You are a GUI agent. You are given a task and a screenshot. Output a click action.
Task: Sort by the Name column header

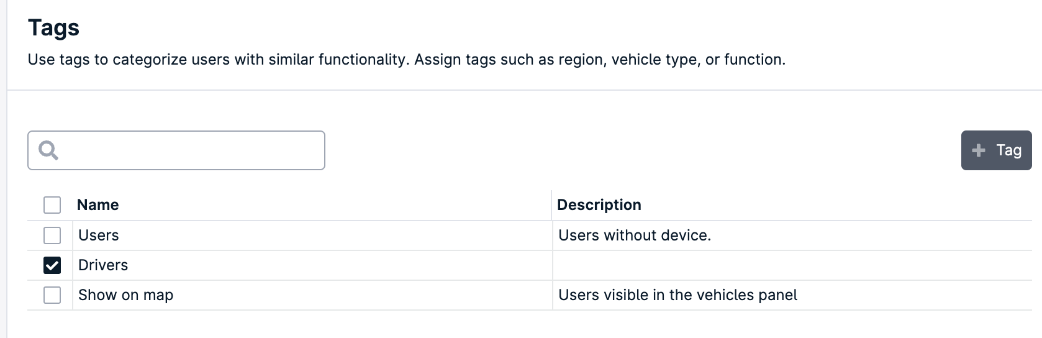click(98, 205)
